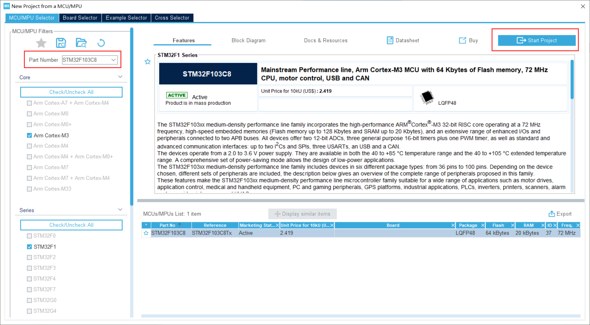
Task: Toggle Arm Cortex-M7 + Cortex-M4 checkbox
Action: pos(29,178)
